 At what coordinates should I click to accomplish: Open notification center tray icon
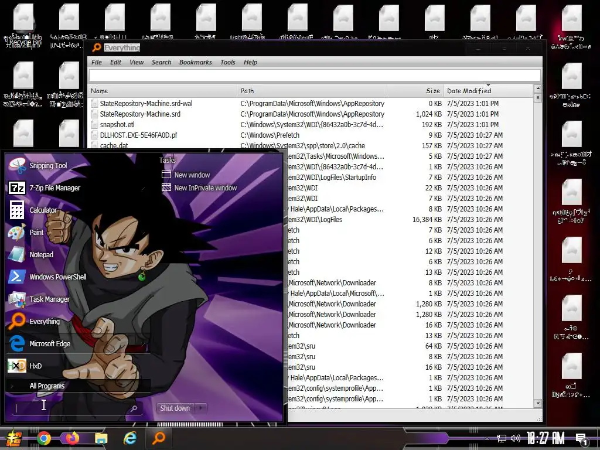click(582, 439)
